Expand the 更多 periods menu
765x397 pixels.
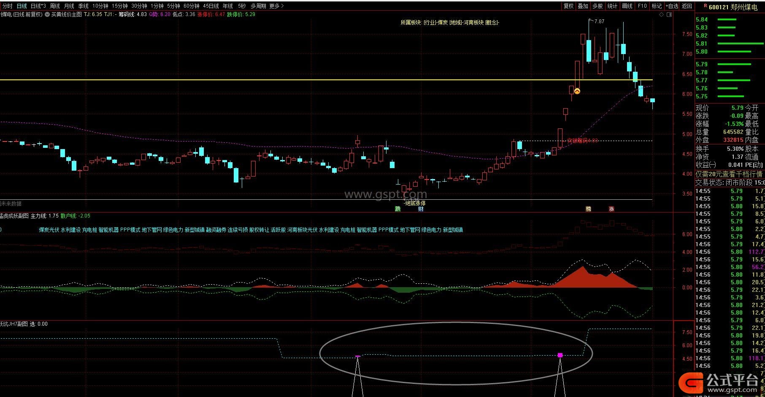coord(276,6)
